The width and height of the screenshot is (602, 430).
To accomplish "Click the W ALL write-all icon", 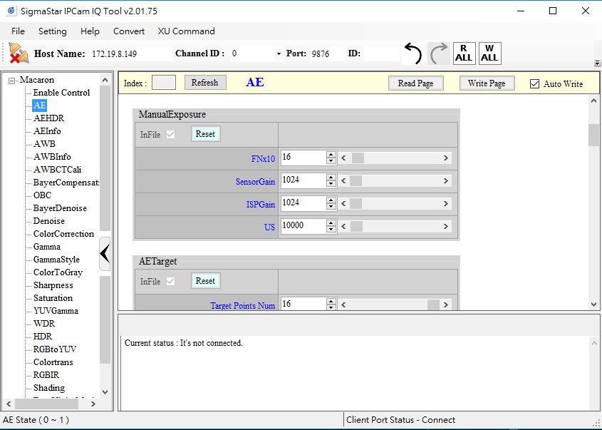I will tap(489, 53).
